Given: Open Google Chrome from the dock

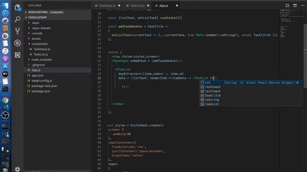Looking at the screenshot, I should click(5, 100).
